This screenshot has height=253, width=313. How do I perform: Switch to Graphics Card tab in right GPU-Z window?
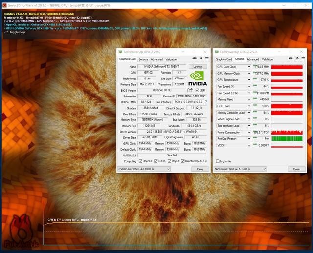pyautogui.click(x=224, y=59)
